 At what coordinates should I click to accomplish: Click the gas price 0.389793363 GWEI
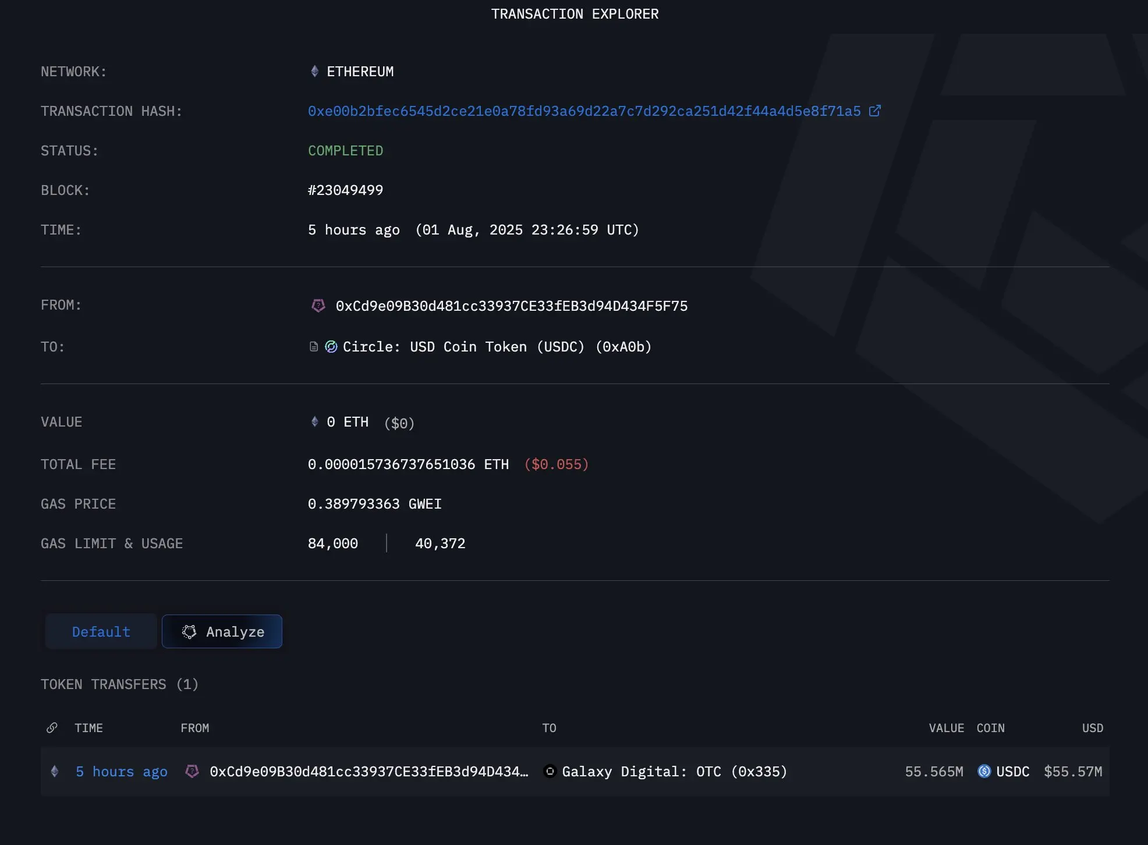coord(374,504)
